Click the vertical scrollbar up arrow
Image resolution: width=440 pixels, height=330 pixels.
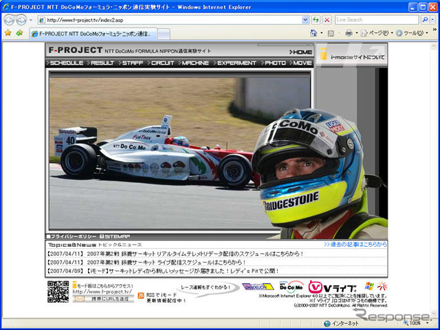coord(434,47)
